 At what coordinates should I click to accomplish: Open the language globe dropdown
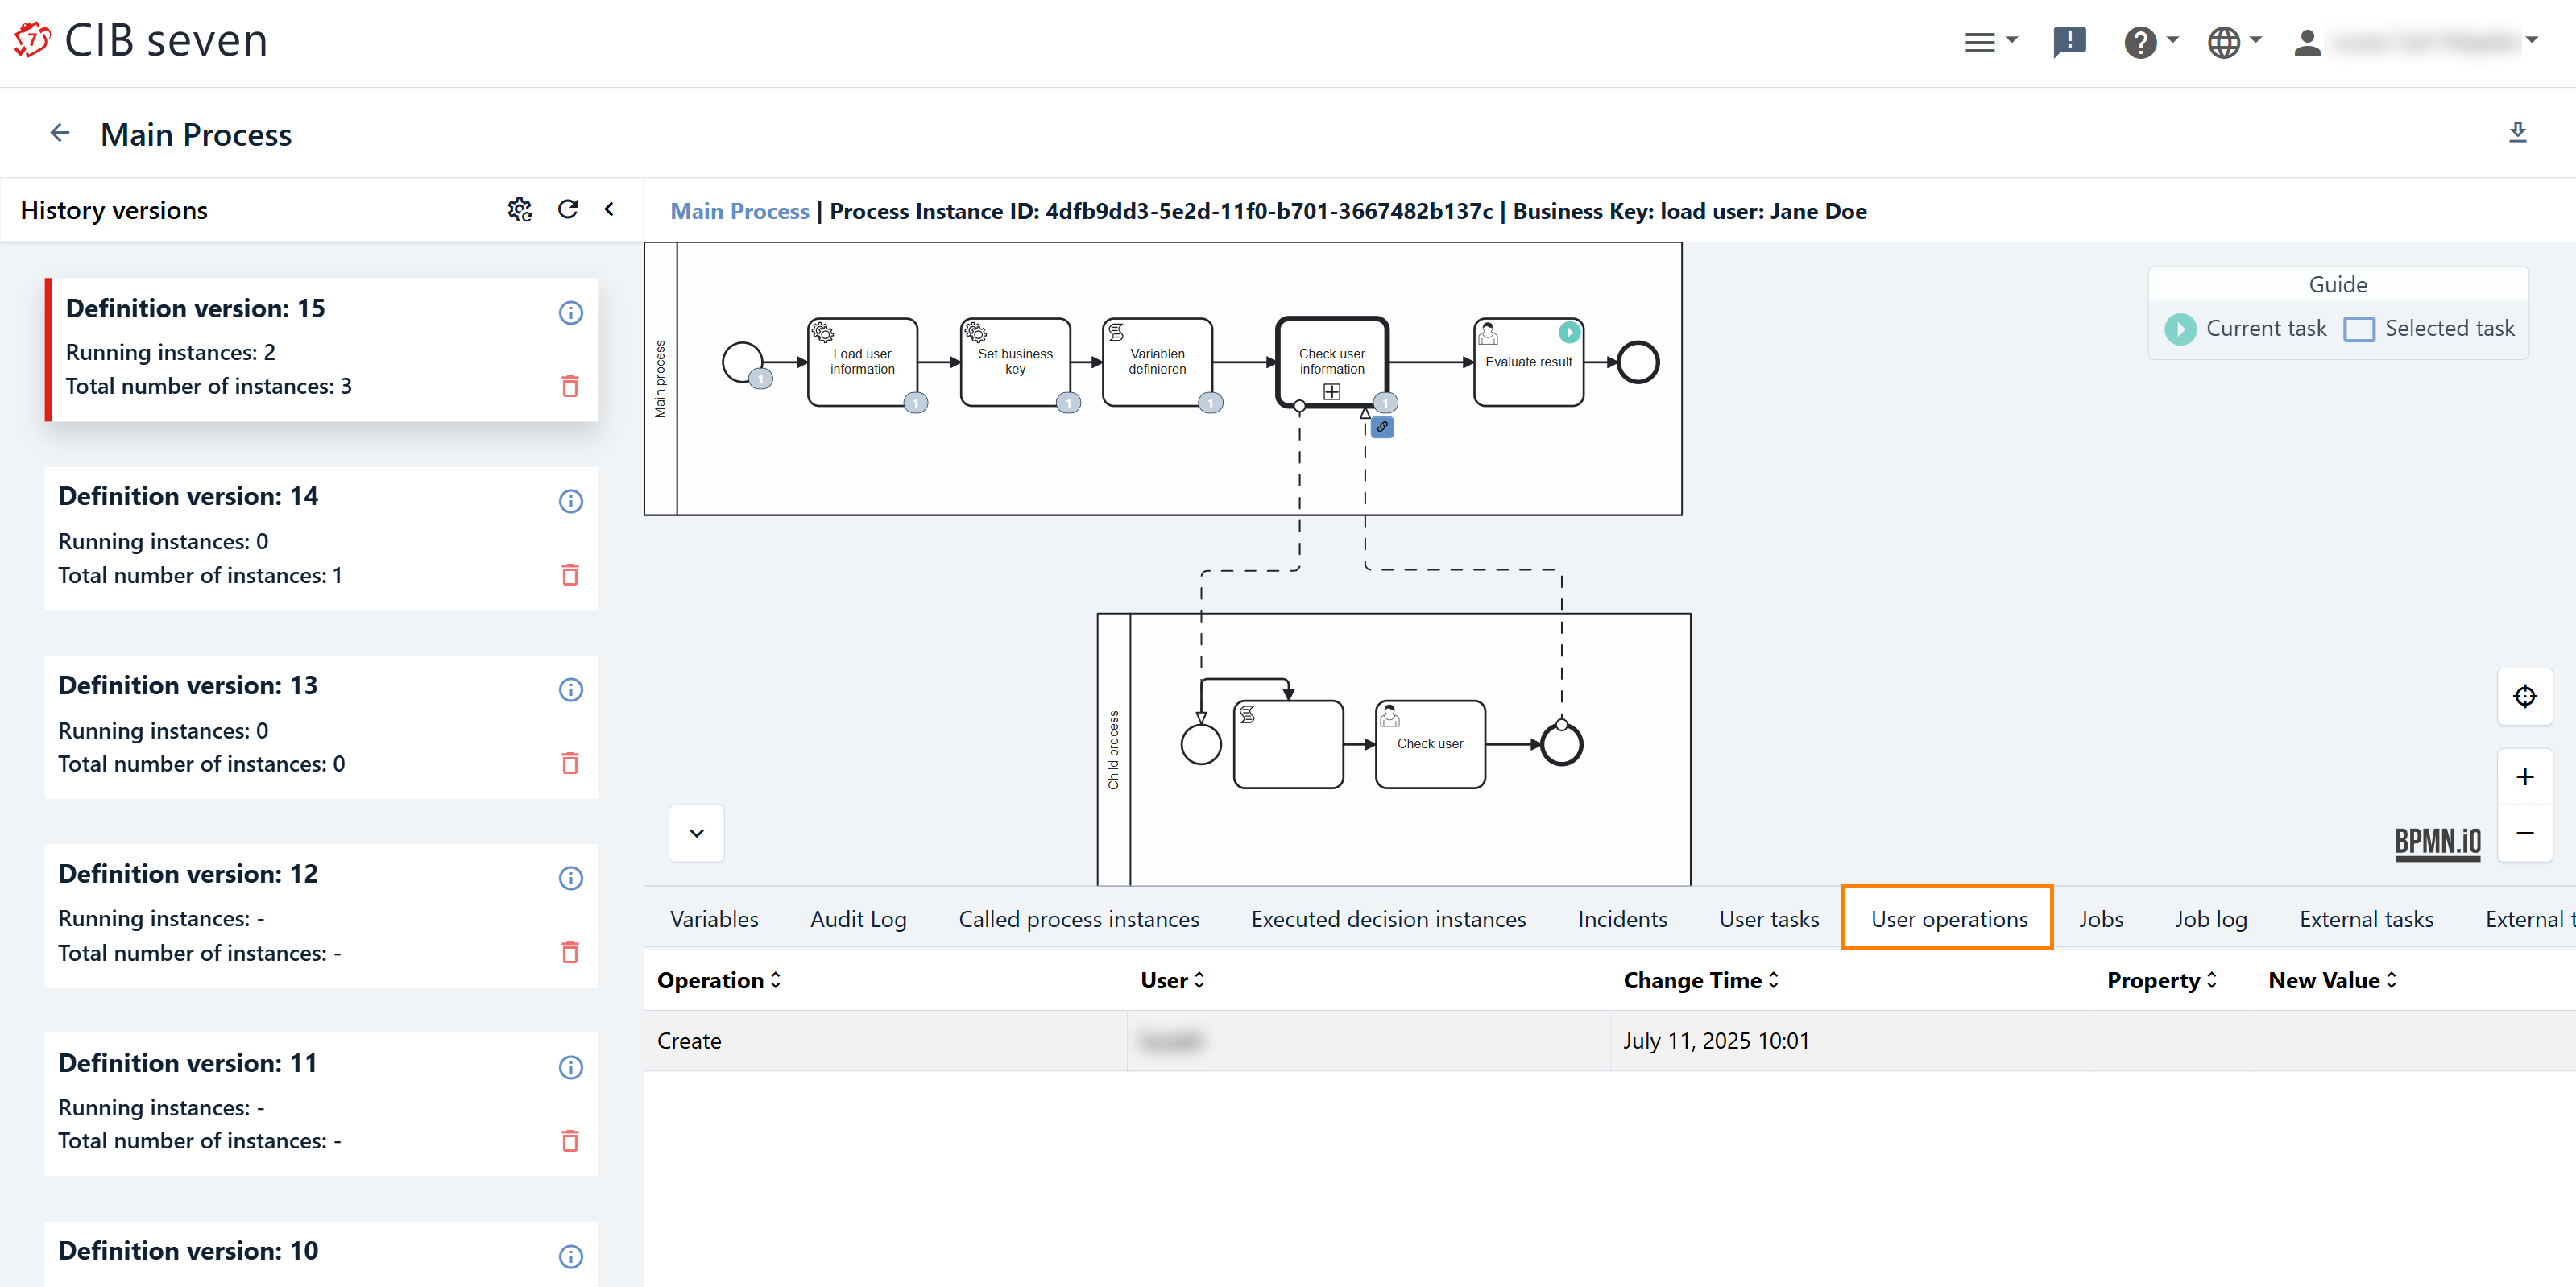[x=2233, y=42]
